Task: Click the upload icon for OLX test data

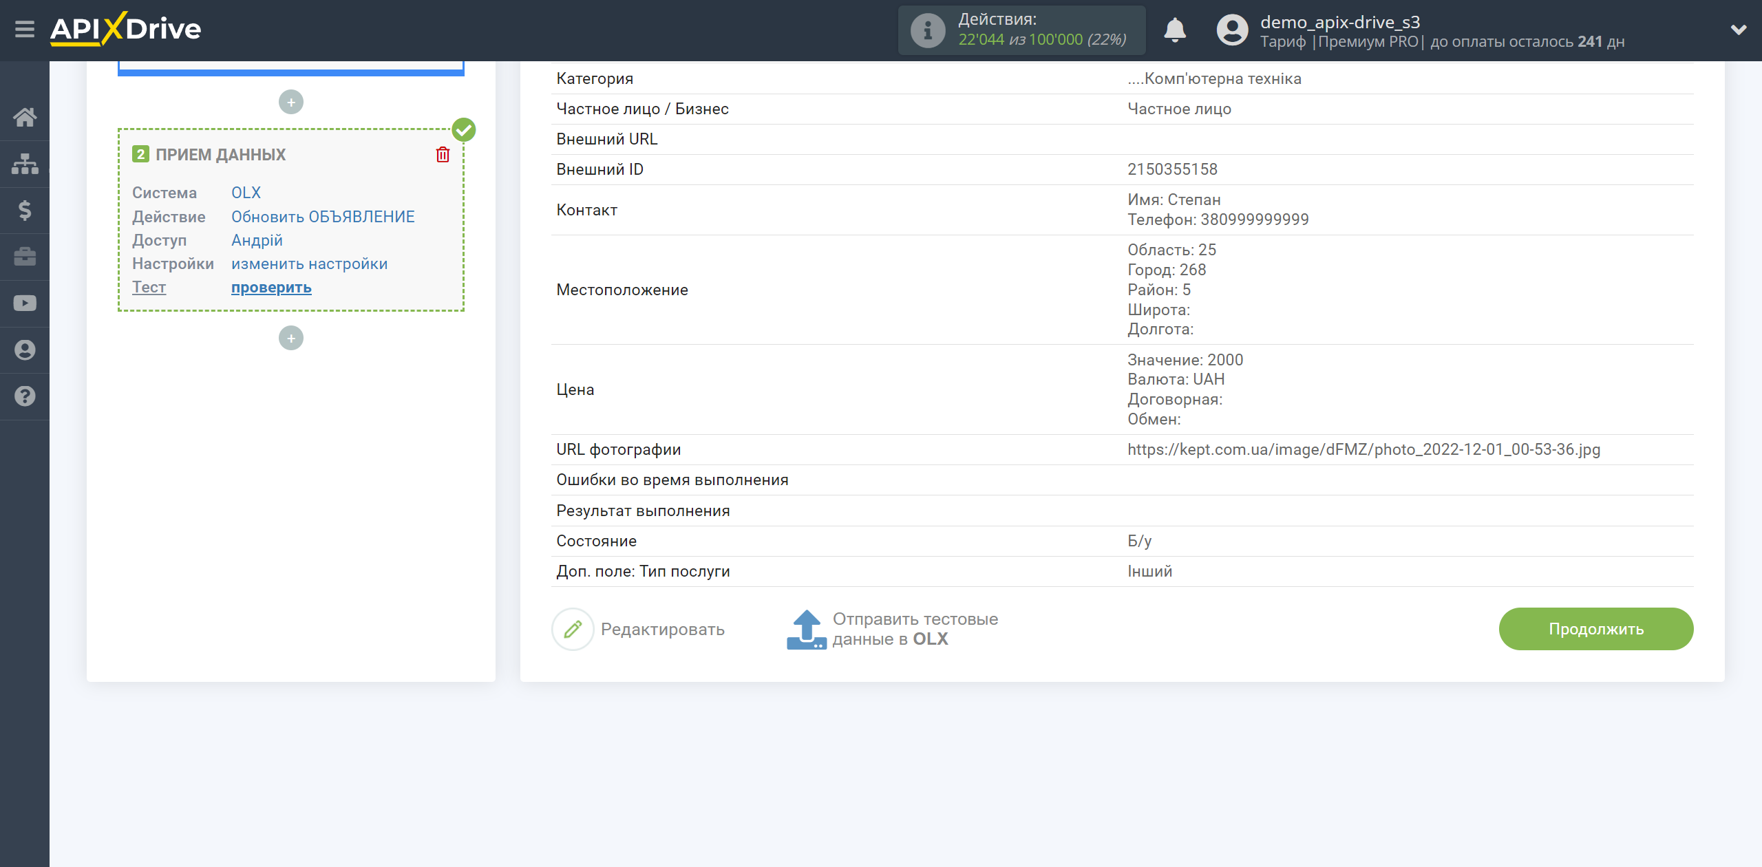Action: (x=806, y=630)
